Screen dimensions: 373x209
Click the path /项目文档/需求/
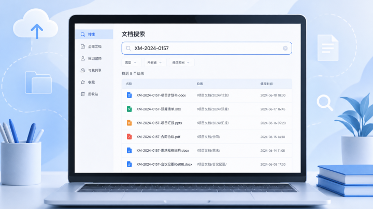click(208, 151)
